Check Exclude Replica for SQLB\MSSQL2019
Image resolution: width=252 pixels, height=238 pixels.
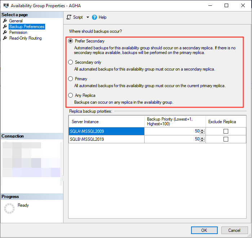coord(226,139)
